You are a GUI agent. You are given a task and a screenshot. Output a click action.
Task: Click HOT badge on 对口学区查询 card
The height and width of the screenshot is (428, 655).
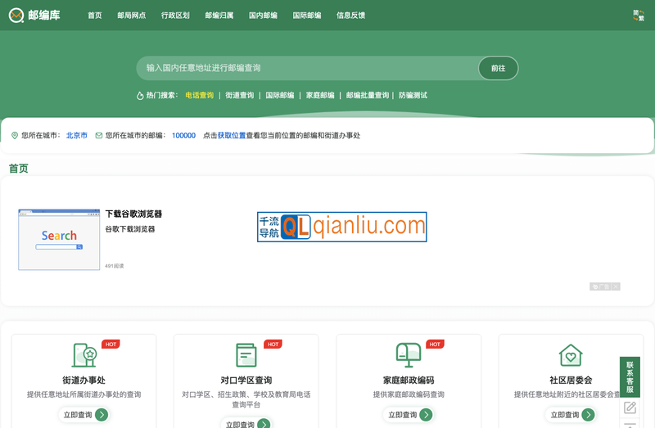[273, 345]
